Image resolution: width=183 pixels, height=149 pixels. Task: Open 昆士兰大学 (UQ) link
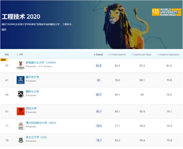click(36, 137)
